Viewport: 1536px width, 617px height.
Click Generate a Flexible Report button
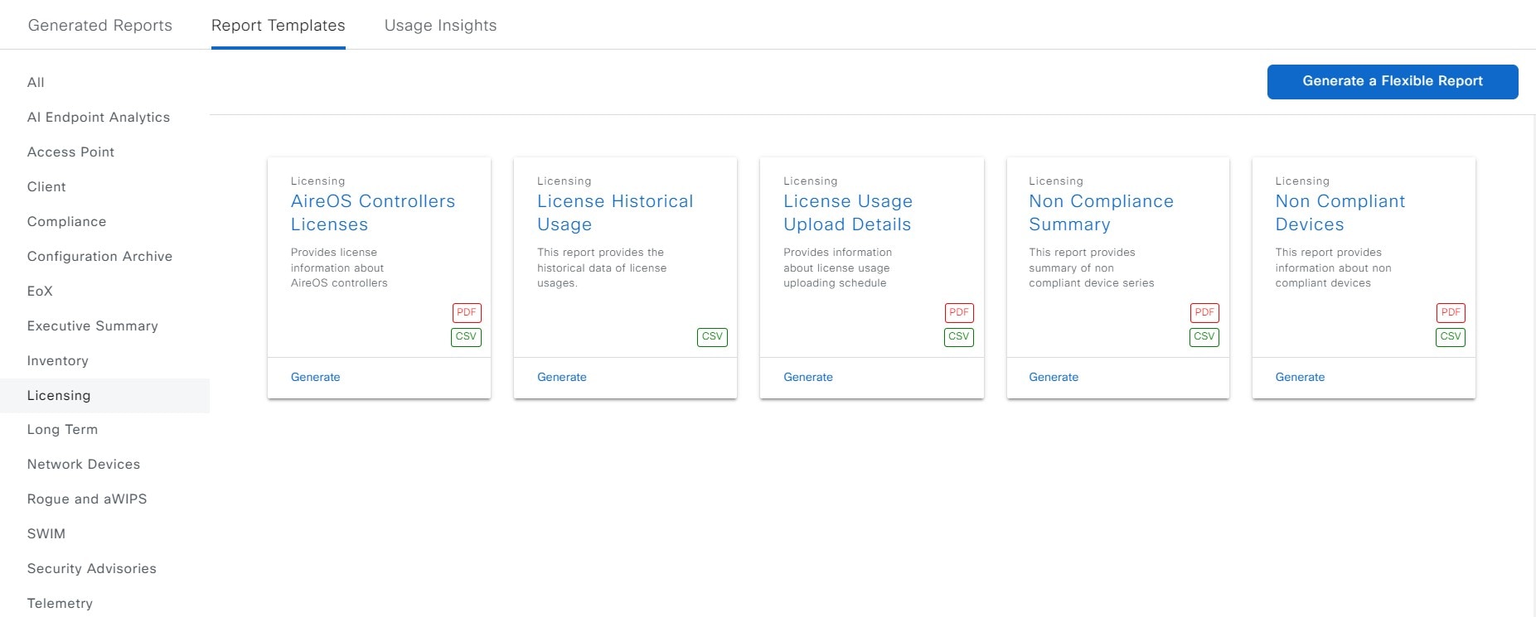tap(1393, 81)
